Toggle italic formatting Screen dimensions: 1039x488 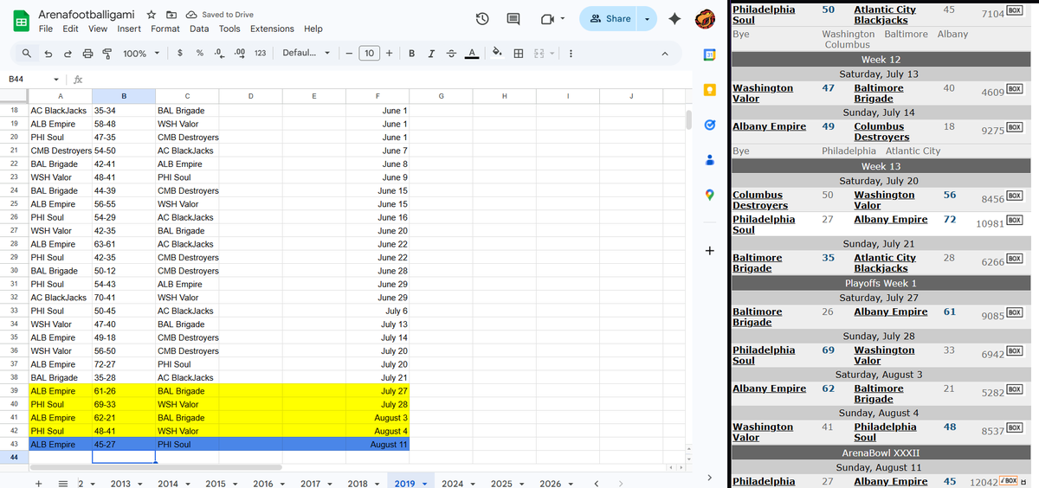[x=430, y=54]
